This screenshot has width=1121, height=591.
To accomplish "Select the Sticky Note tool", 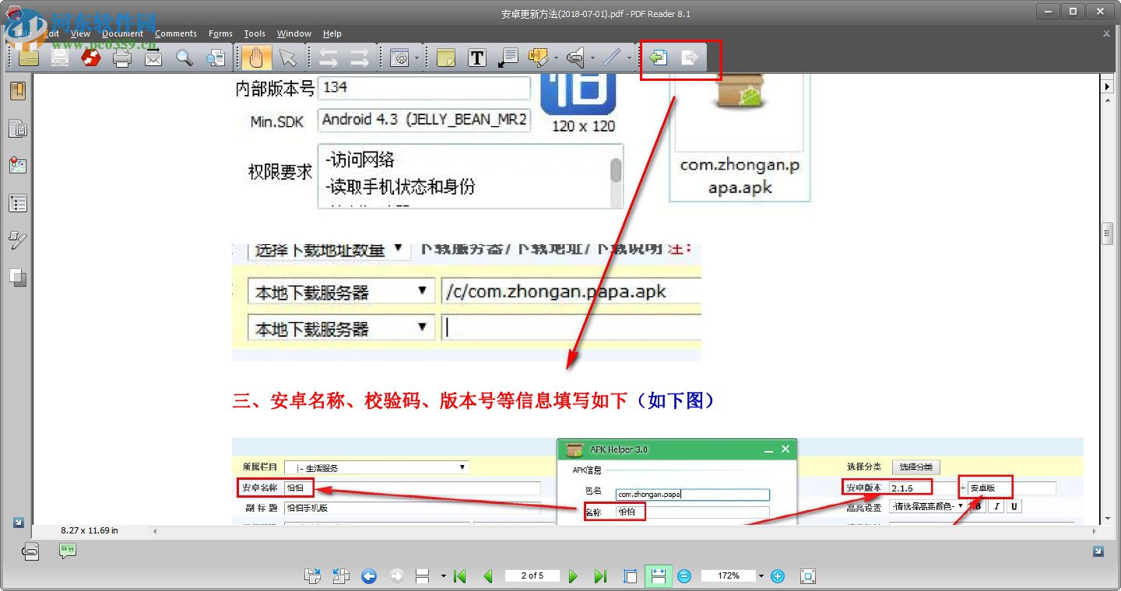I will [x=446, y=58].
